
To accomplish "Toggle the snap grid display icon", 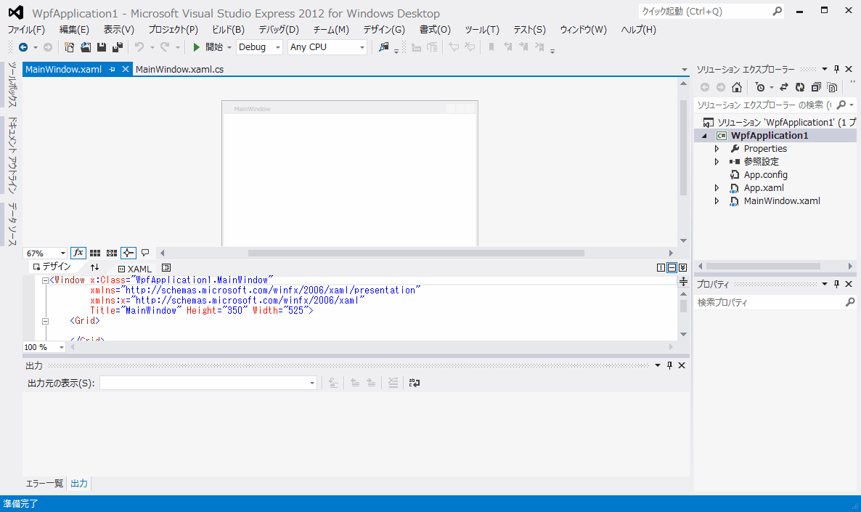I will pyautogui.click(x=95, y=253).
